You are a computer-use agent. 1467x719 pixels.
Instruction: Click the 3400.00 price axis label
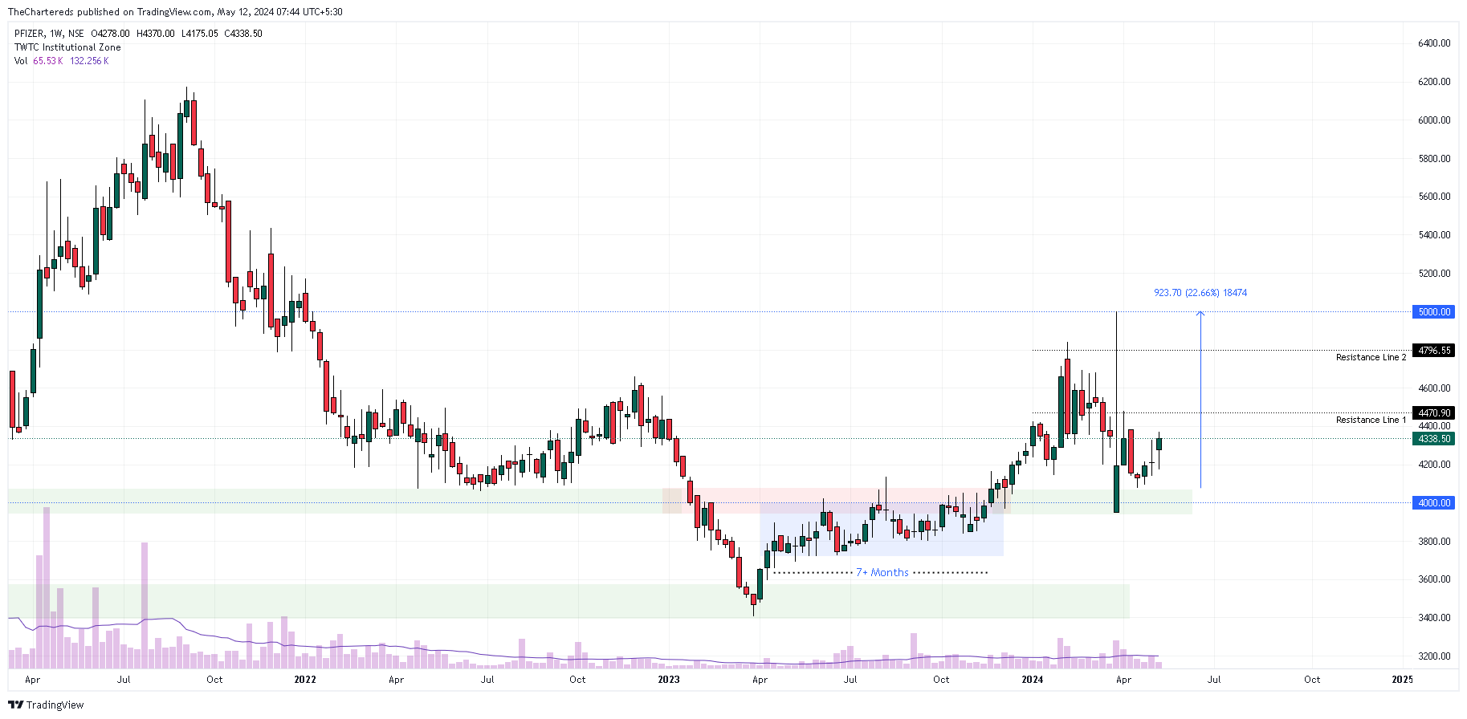point(1434,618)
